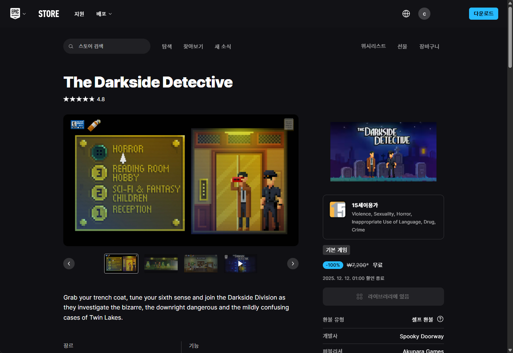Go to the 새 소식 tab
Screen dimensions: 513x353
tap(223, 46)
